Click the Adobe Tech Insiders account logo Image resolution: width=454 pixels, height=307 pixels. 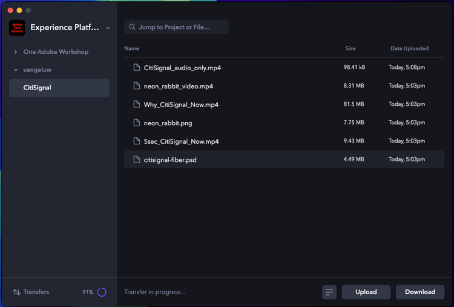point(17,28)
